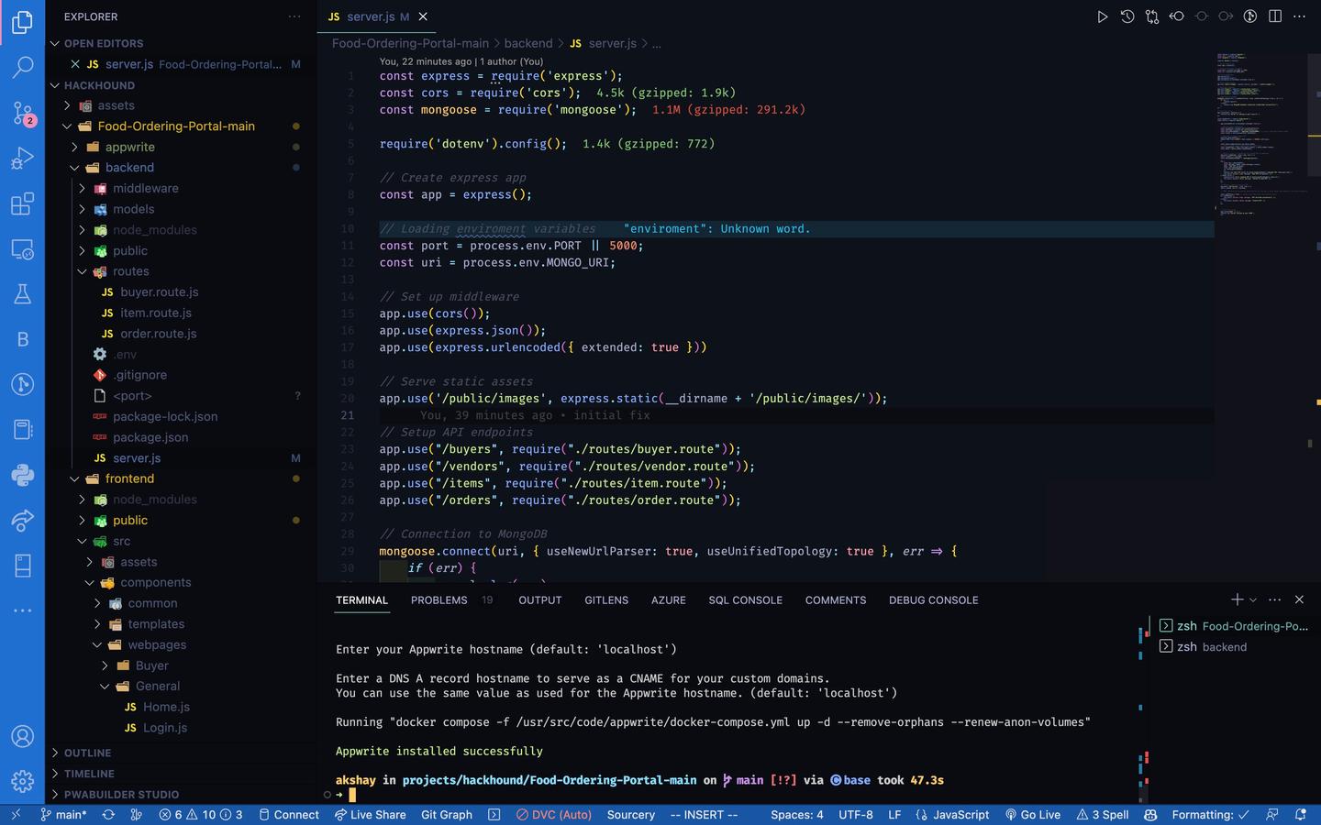The height and width of the screenshot is (825, 1321).
Task: Switch to the SQL CONSOLE tab
Action: [746, 600]
